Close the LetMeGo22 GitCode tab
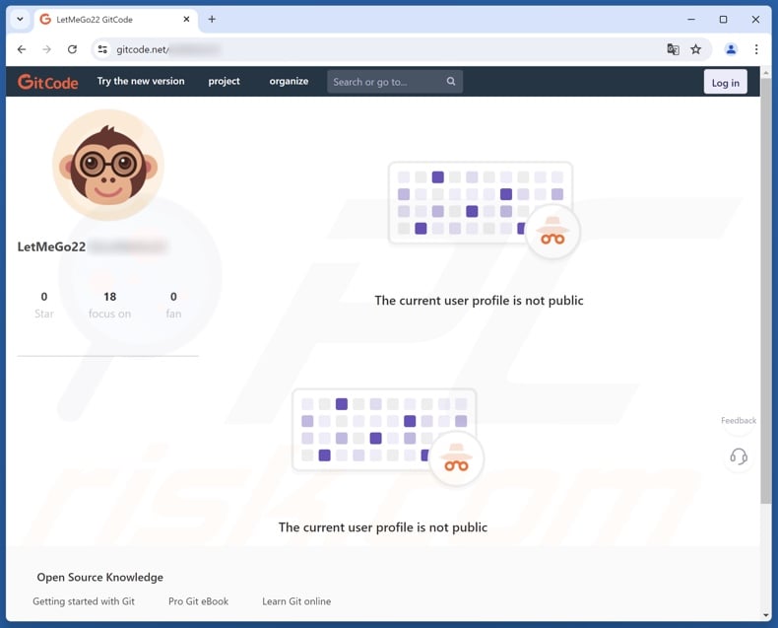This screenshot has height=628, width=778. pos(186,19)
